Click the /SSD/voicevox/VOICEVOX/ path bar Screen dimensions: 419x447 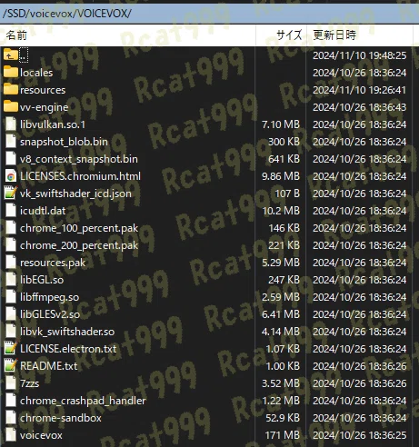209,14
